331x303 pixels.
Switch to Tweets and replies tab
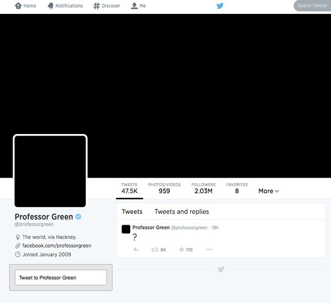(x=182, y=211)
